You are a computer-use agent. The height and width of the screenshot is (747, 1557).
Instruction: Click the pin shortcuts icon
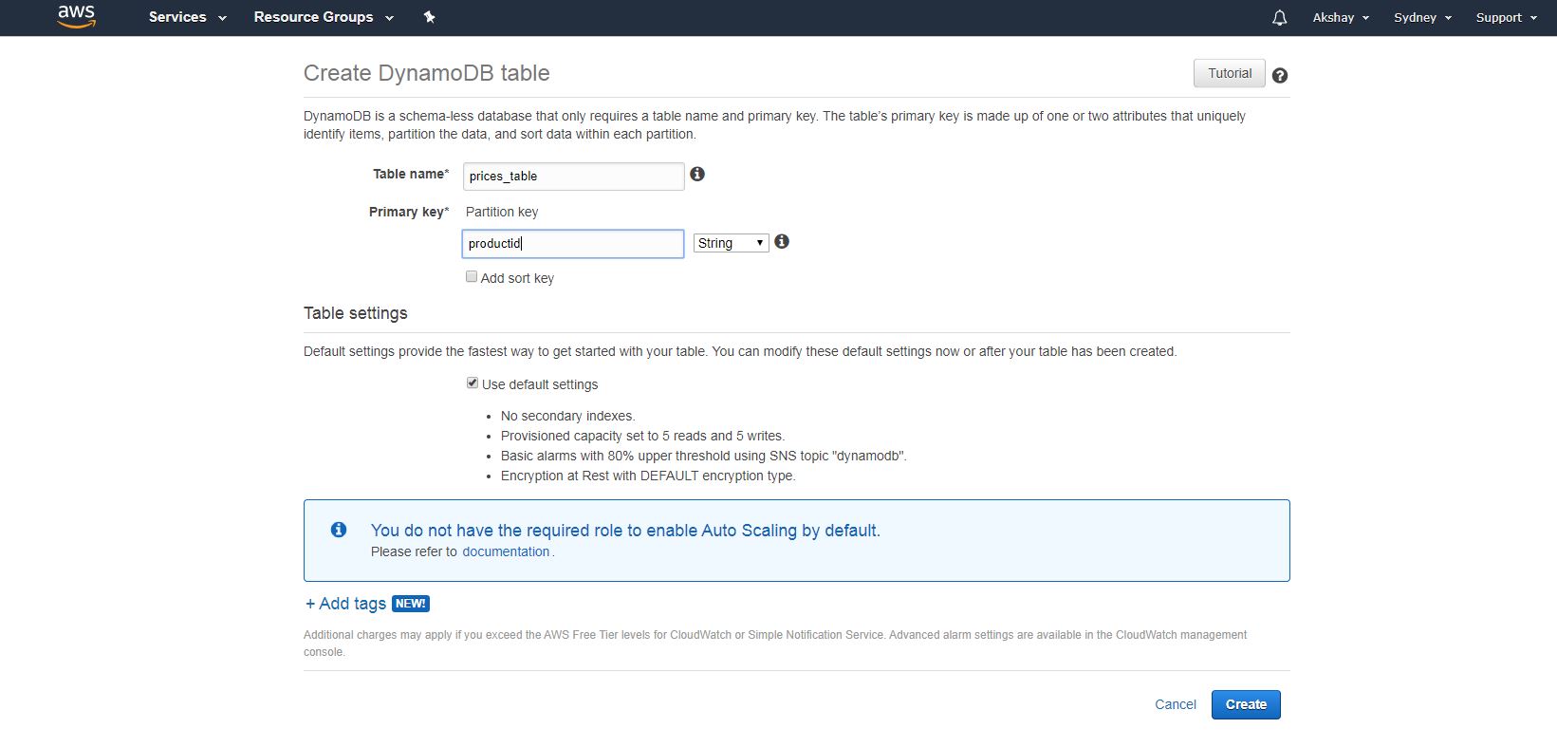click(429, 17)
